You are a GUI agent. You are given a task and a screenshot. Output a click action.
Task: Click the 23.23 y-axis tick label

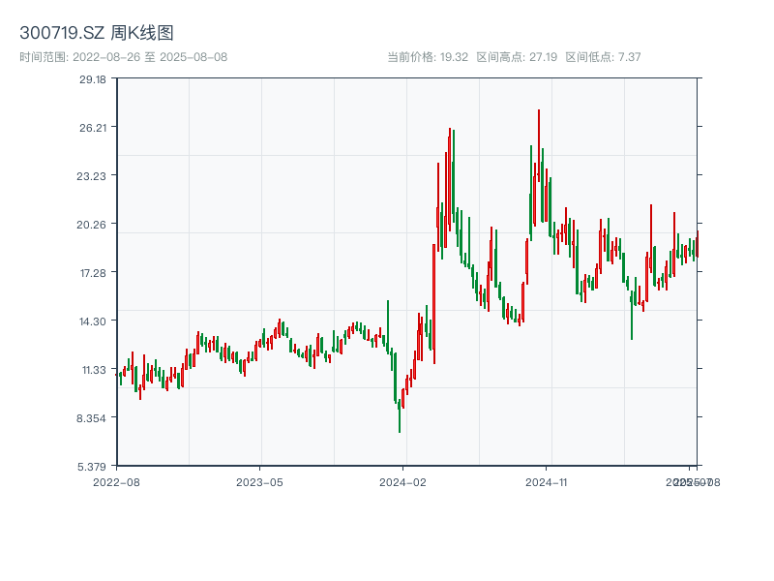93,176
